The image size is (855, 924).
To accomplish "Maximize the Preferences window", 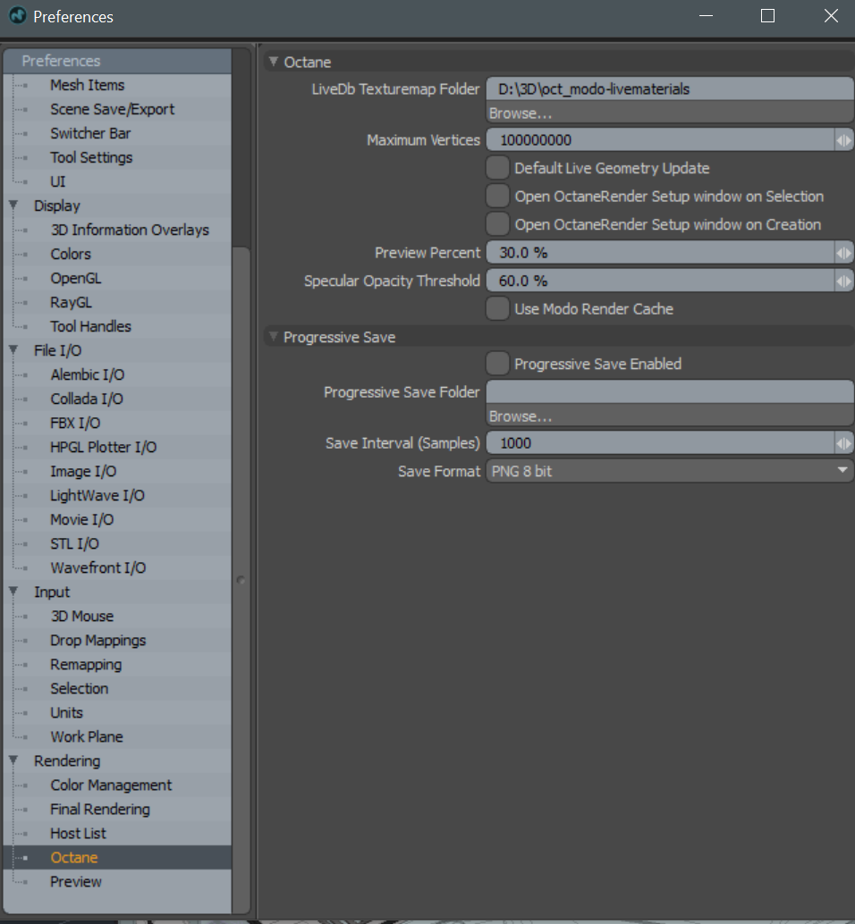I will [x=767, y=16].
